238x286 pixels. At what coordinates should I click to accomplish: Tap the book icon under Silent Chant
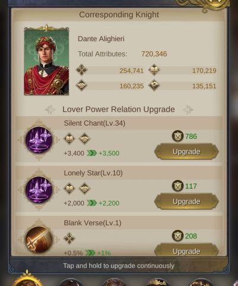click(x=70, y=138)
